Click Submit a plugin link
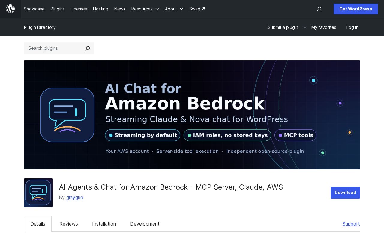 [x=283, y=27]
